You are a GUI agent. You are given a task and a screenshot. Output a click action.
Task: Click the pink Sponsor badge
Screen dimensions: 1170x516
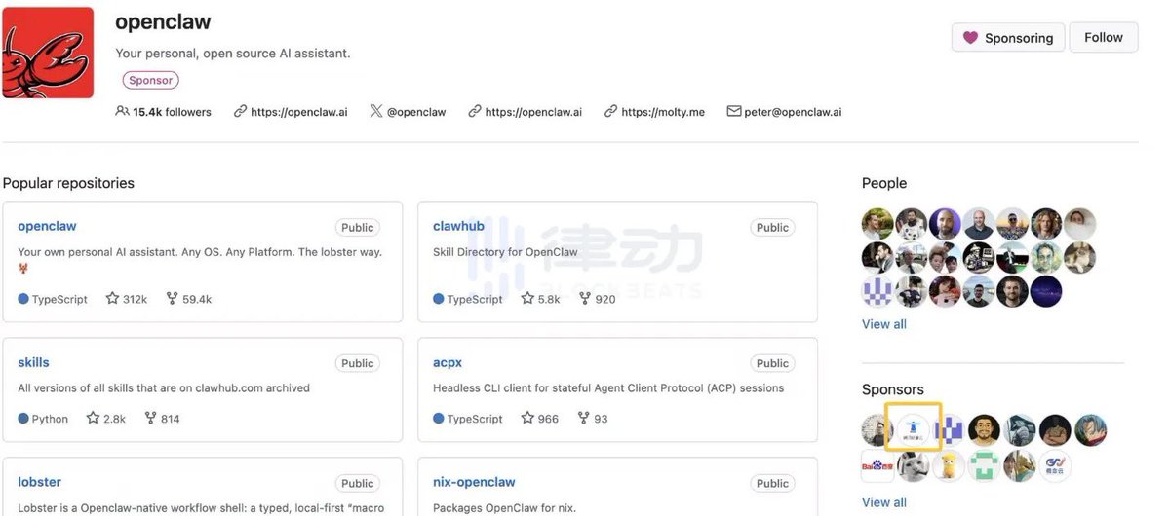click(150, 81)
